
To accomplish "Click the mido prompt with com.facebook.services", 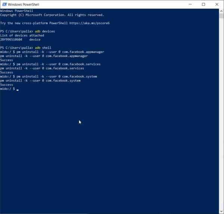I will coord(50,64).
